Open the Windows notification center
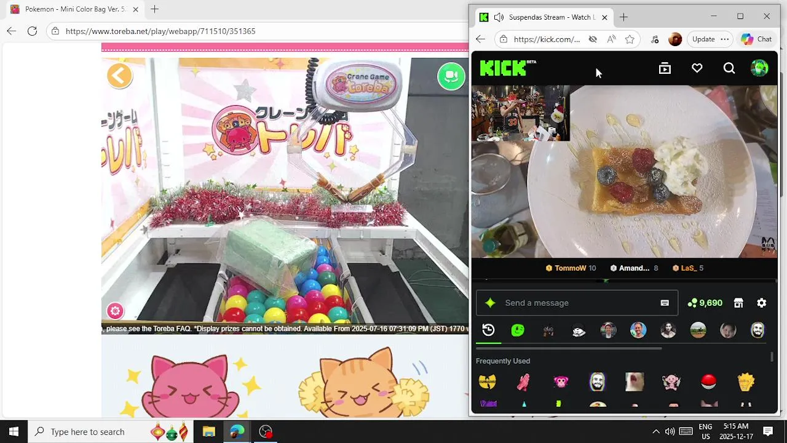The image size is (787, 443). click(x=768, y=431)
